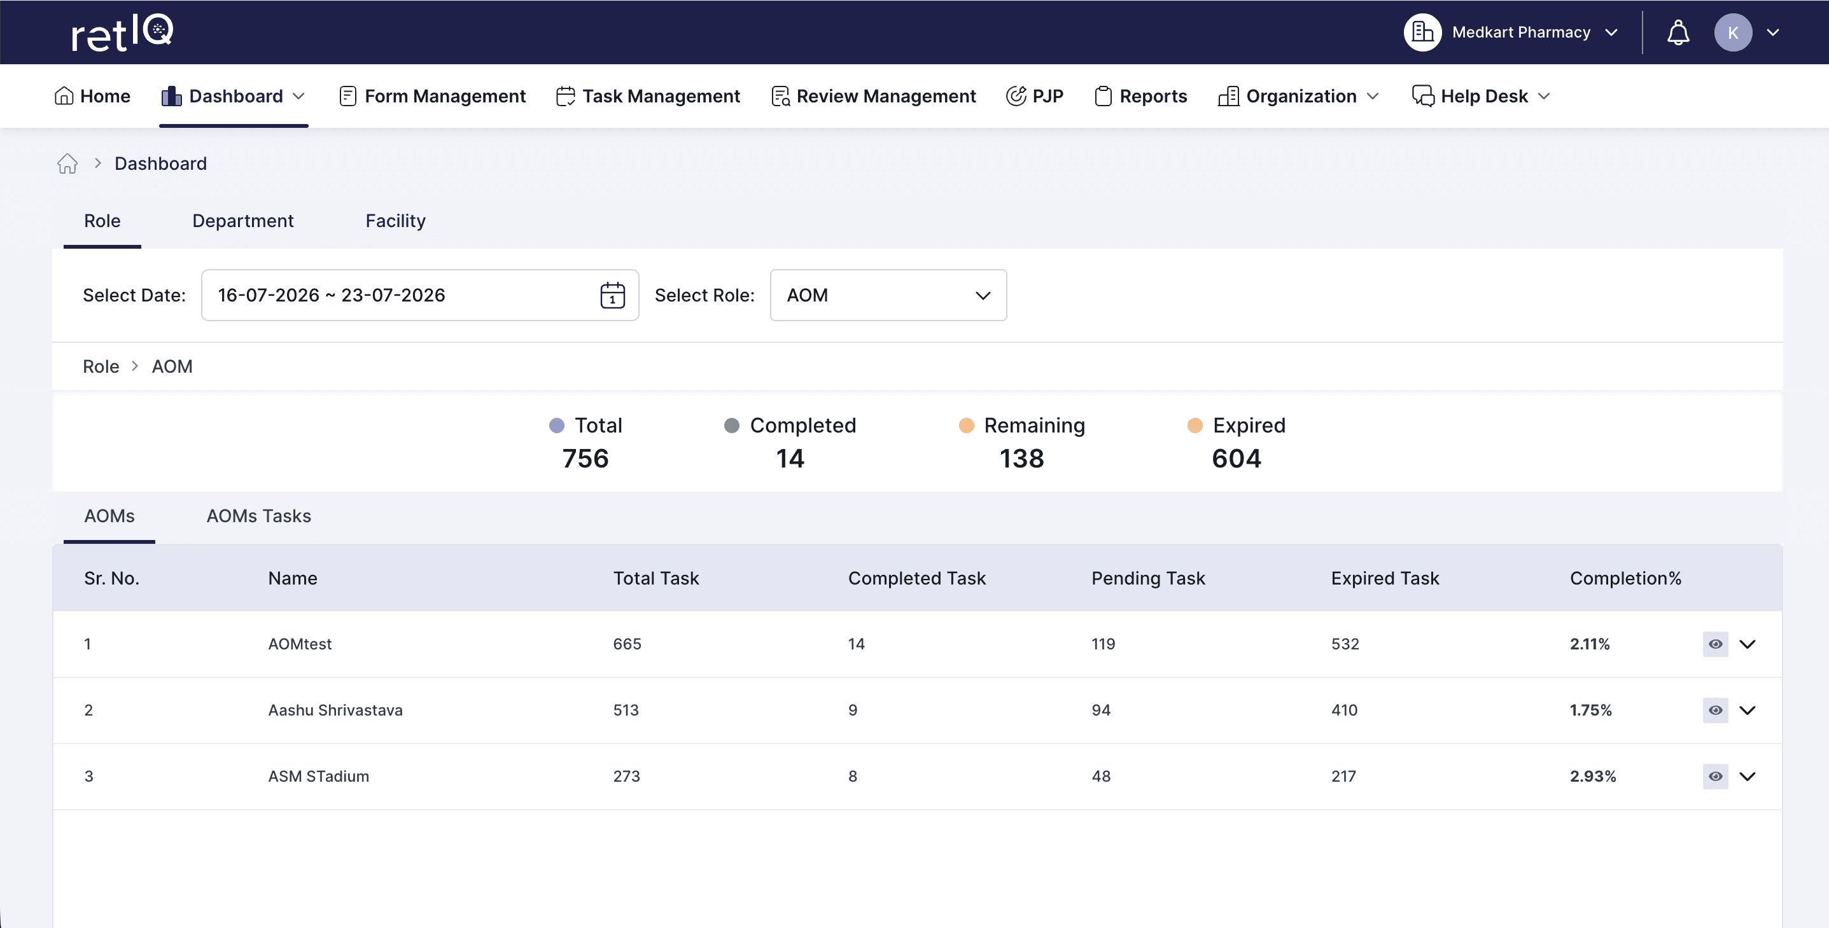Click the Organization building icon
Viewport: 1829px width, 928px height.
(x=1228, y=96)
